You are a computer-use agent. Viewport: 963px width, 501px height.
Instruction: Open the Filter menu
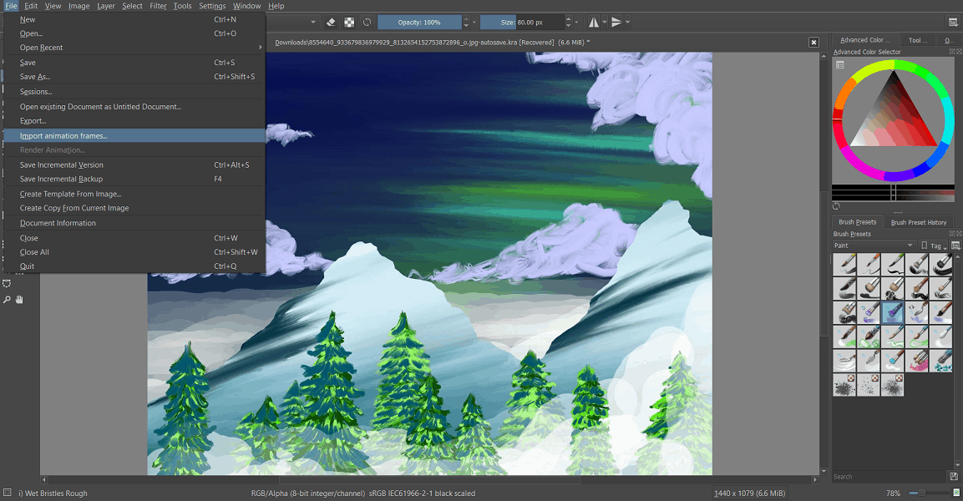[x=158, y=6]
